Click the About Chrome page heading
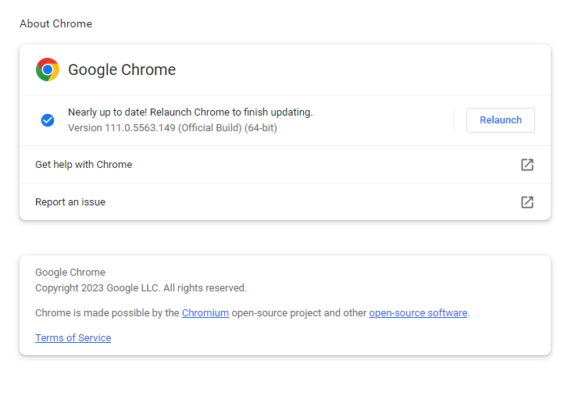Screen dimensions: 582x403 (x=55, y=24)
